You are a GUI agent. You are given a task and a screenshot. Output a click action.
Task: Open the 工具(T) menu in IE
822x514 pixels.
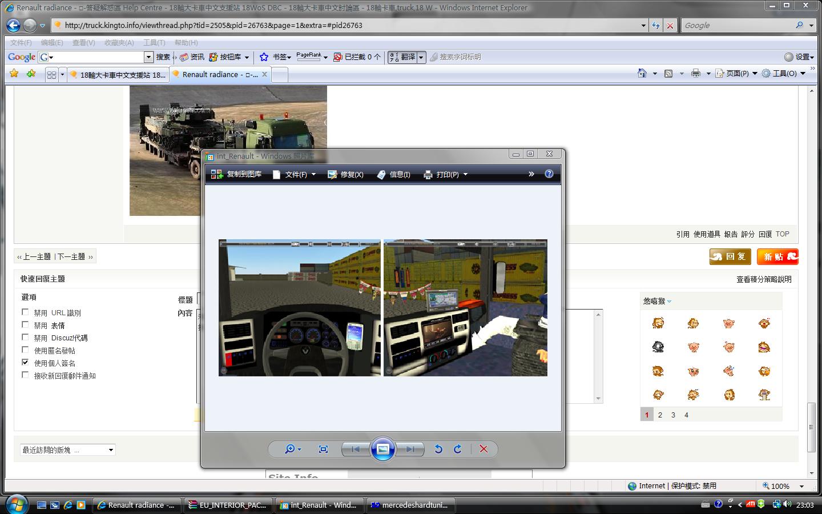pyautogui.click(x=154, y=43)
